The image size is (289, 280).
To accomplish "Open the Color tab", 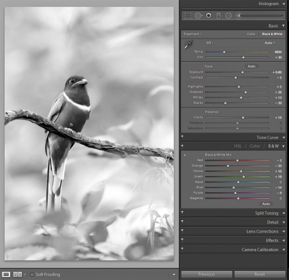I will click(255, 146).
